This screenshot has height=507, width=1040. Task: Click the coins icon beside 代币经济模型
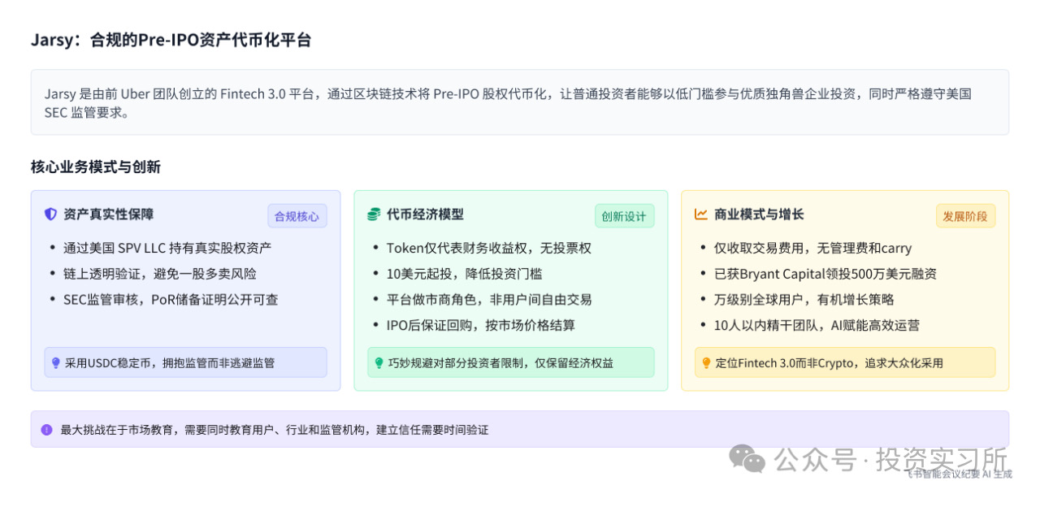pyautogui.click(x=374, y=214)
